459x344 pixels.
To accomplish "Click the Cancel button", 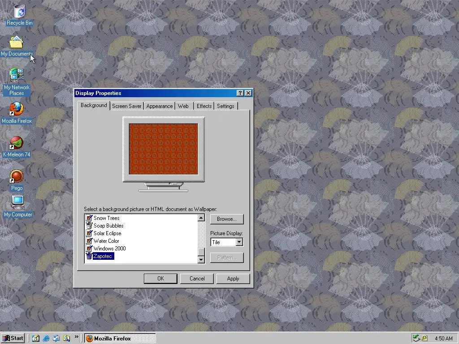I will (x=197, y=279).
